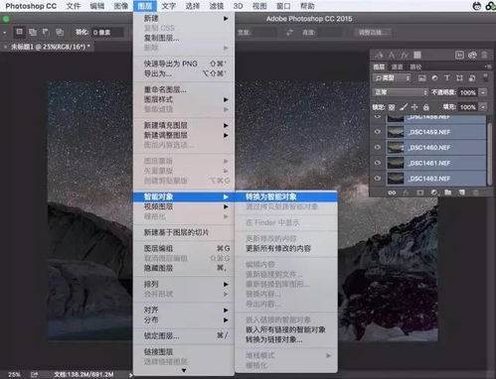Filter layers by type layers icon
Viewport: 496px width, 379px height.
coord(447,78)
